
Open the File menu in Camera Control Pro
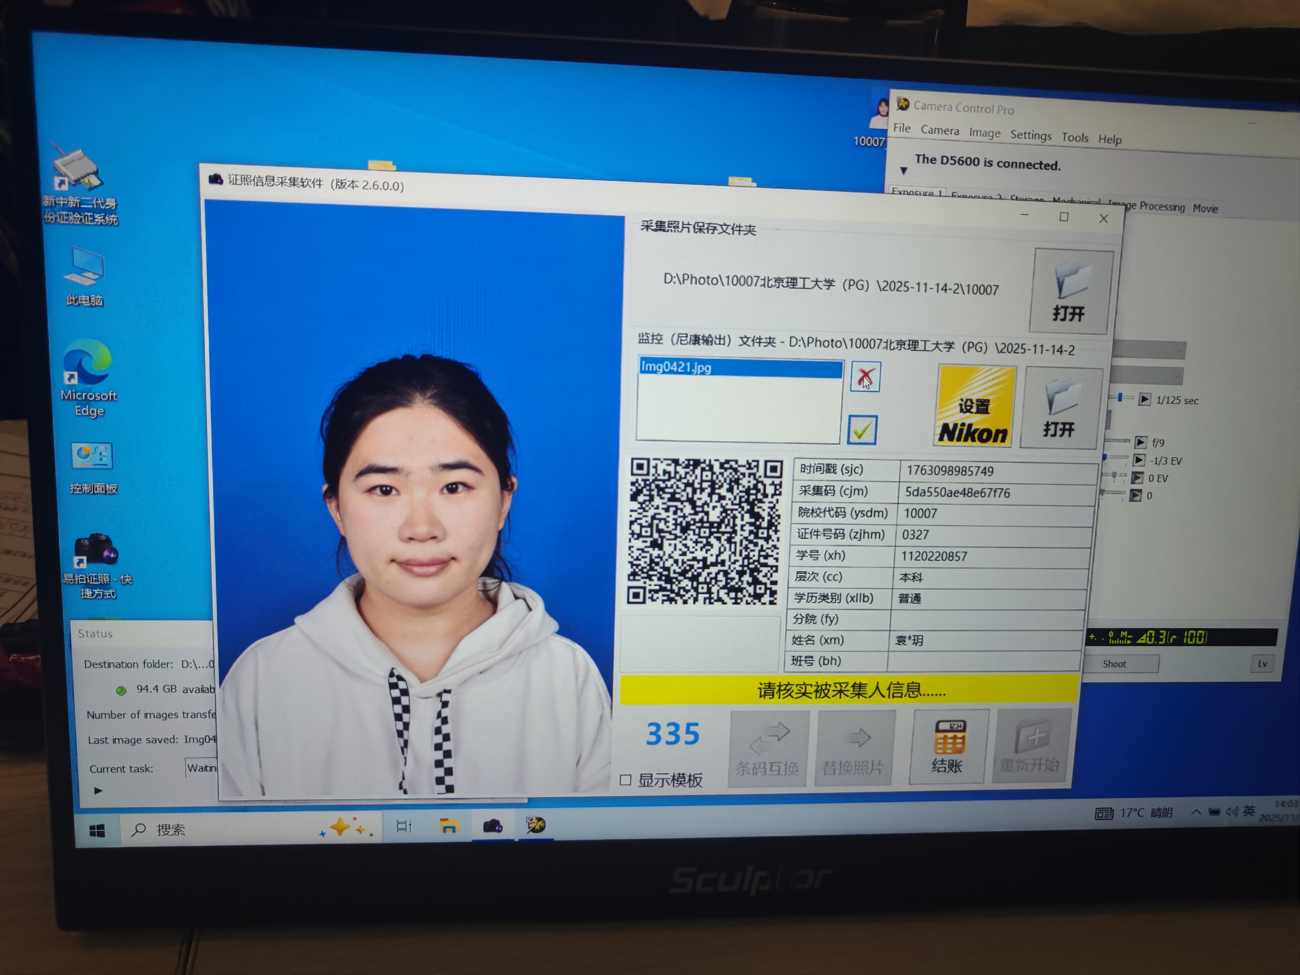902,128
